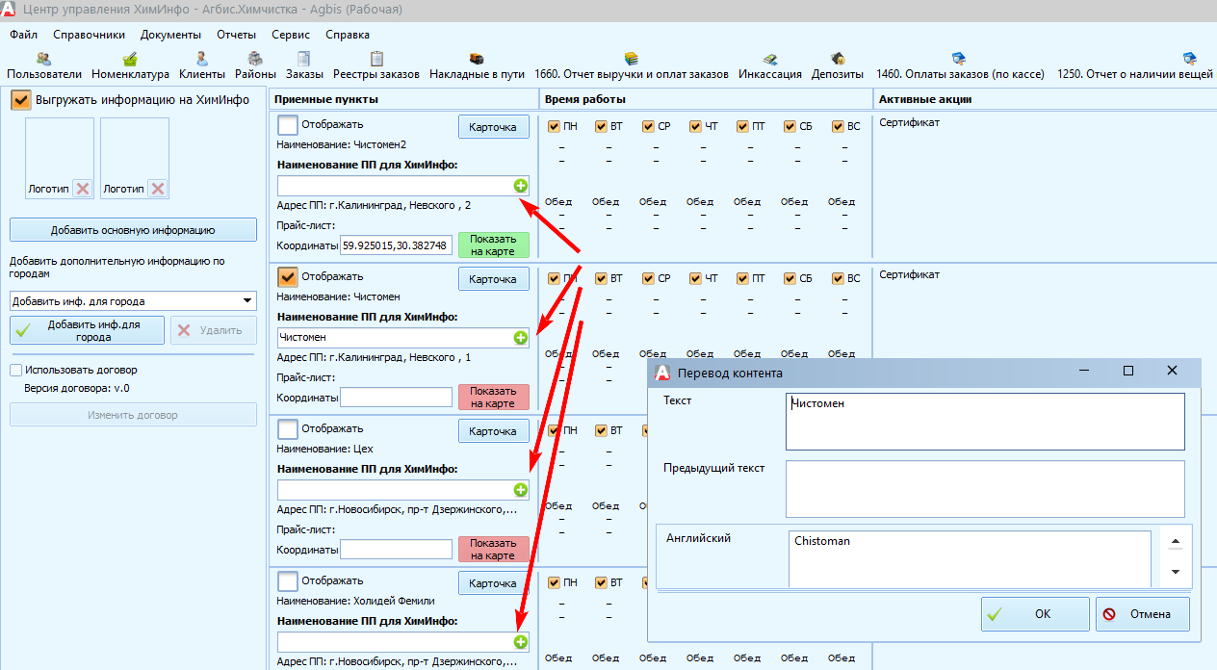The width and height of the screenshot is (1217, 670).
Task: Open Карточка for Холидей Фемили
Action: coord(493,583)
